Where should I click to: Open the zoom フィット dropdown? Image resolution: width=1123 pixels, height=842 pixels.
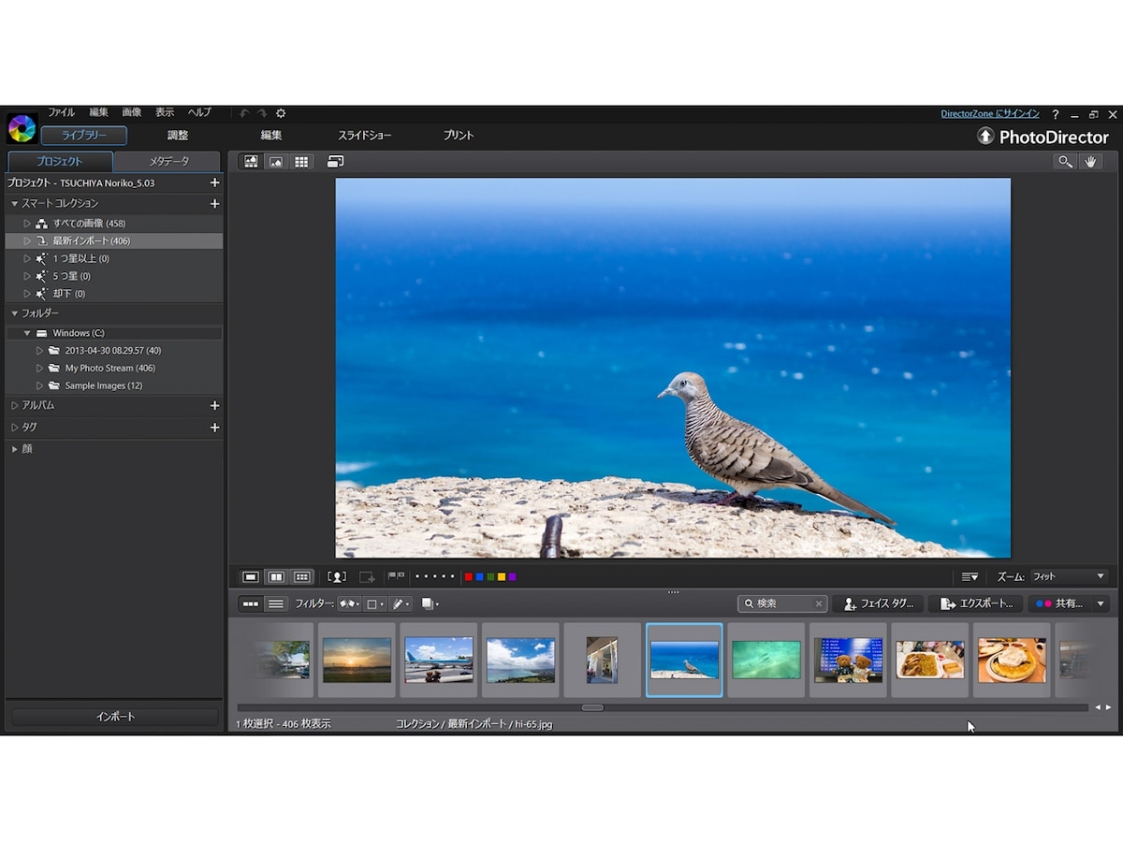coord(1068,577)
